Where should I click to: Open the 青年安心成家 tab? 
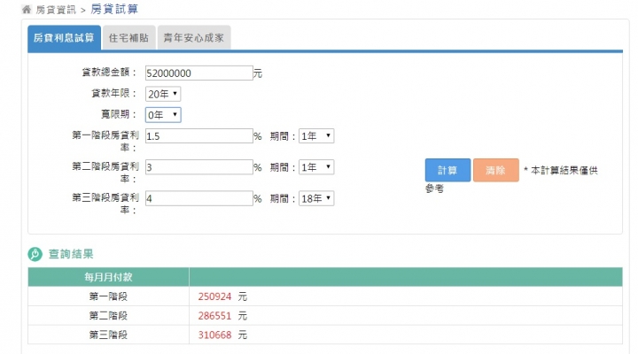194,38
